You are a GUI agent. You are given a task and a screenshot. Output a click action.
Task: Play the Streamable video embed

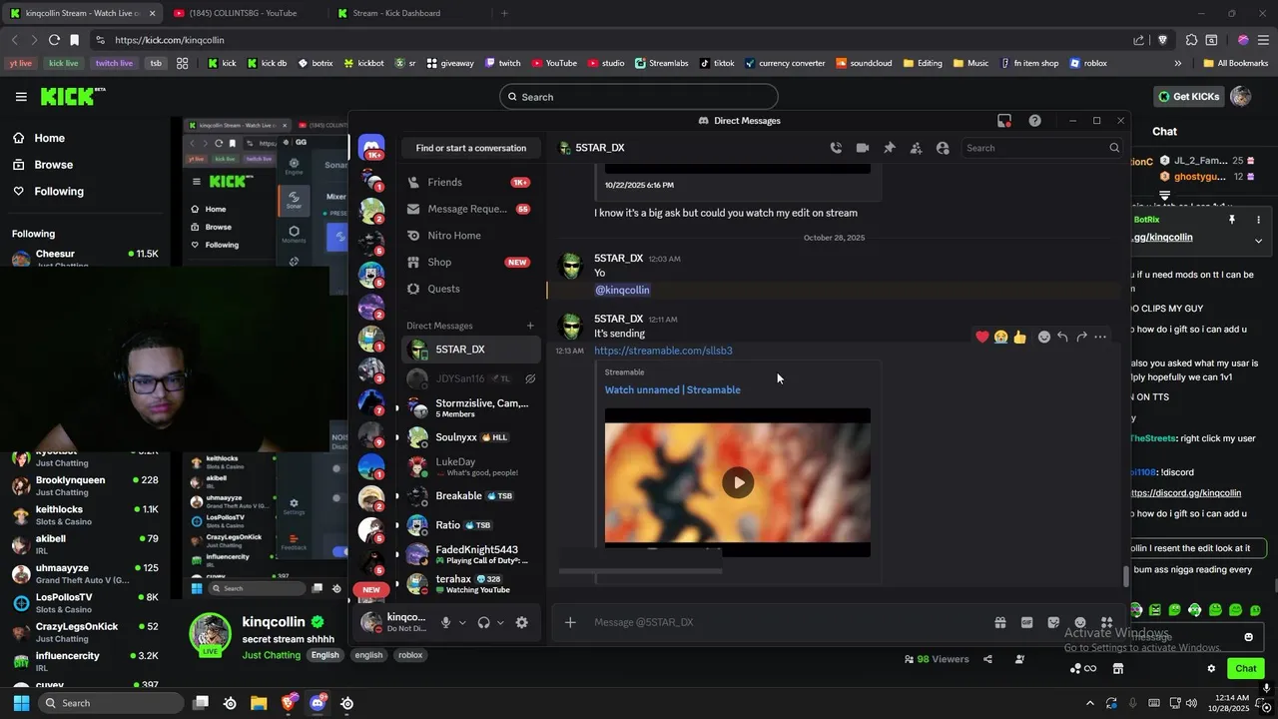[738, 482]
